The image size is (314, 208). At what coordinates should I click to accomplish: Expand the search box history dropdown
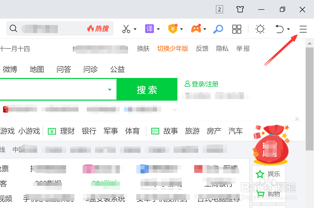(x=109, y=89)
